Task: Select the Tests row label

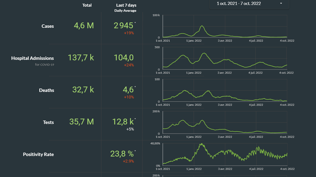Action: pyautogui.click(x=48, y=122)
